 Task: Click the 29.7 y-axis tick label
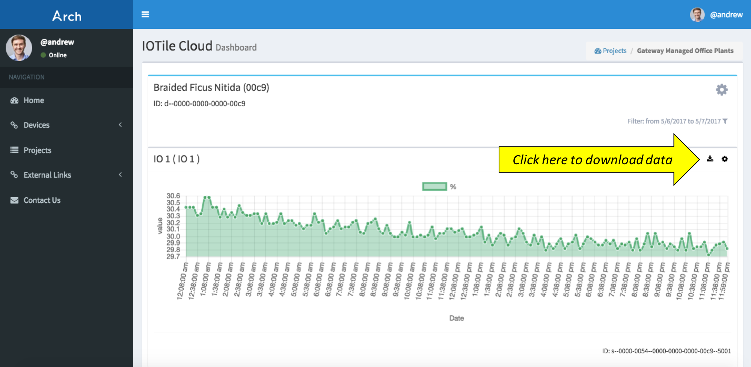click(x=173, y=256)
